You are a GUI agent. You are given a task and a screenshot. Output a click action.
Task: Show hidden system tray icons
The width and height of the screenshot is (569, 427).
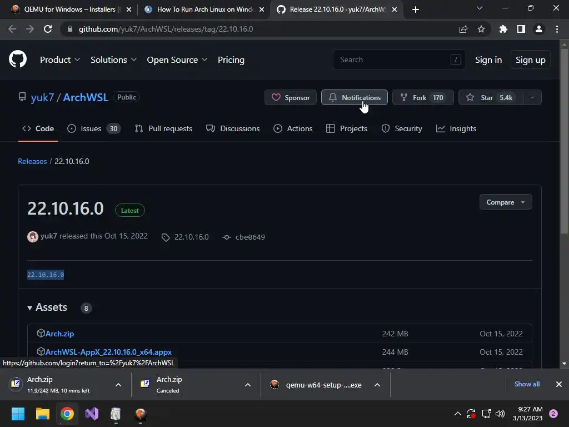[458, 414]
